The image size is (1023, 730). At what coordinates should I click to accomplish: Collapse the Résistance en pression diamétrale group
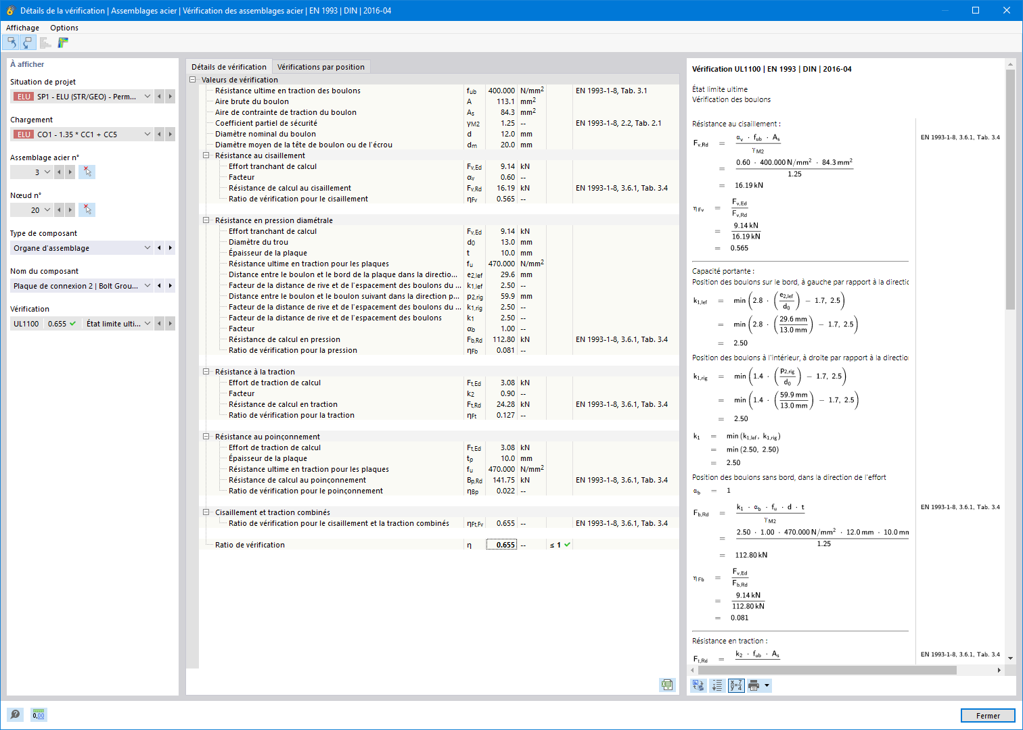pos(206,220)
